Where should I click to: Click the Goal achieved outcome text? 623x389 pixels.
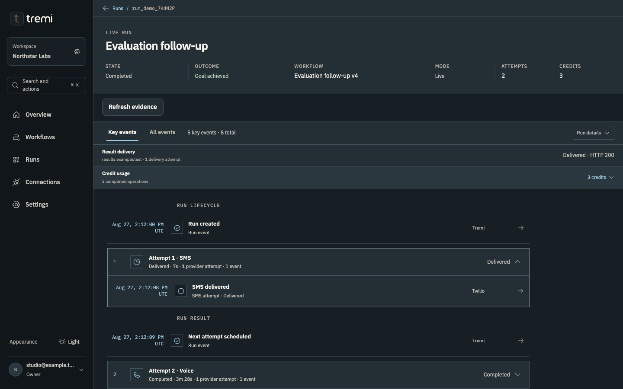tap(212, 76)
